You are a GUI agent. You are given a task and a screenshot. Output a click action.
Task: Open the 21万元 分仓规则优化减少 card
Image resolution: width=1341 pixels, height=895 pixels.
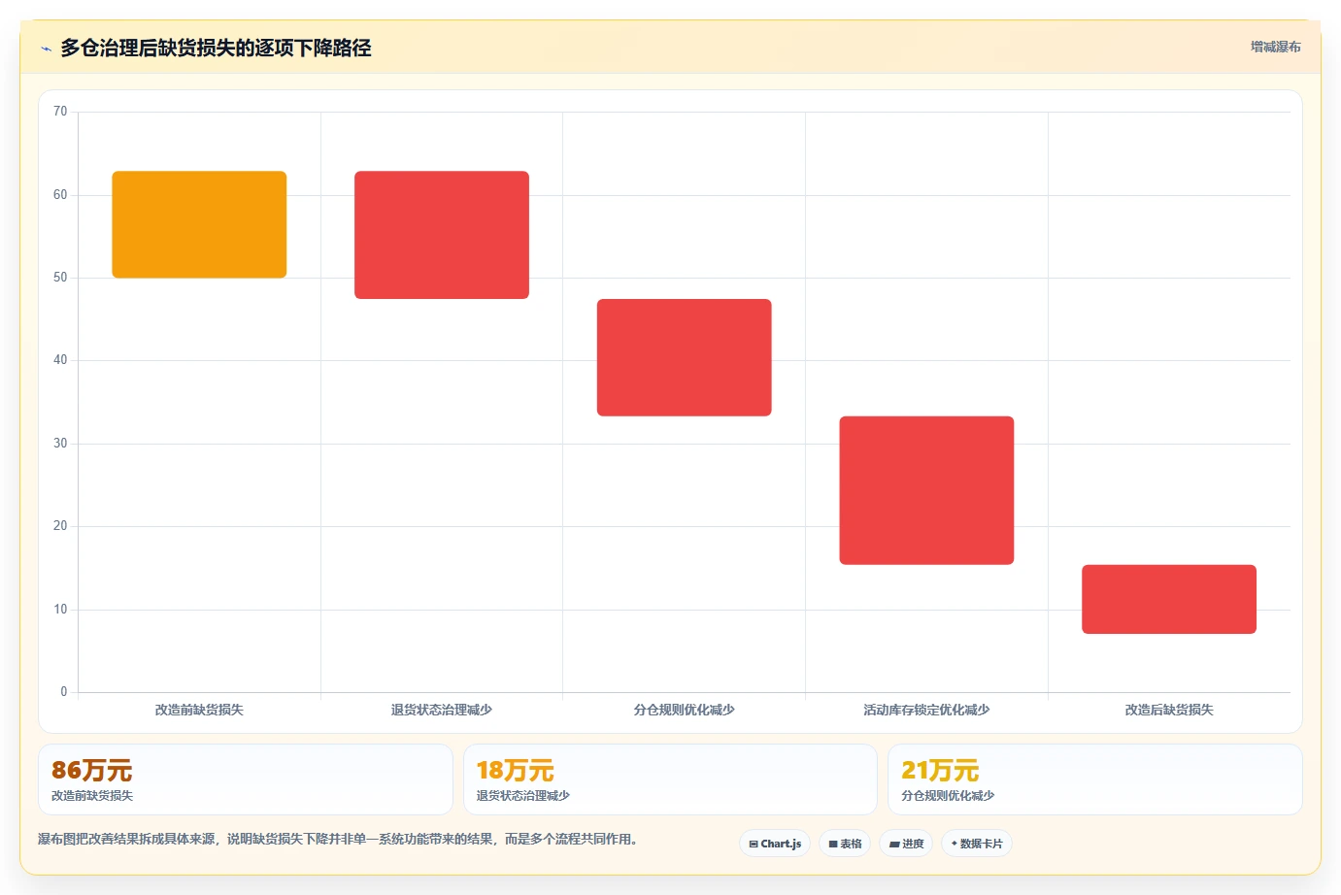[x=1095, y=779]
